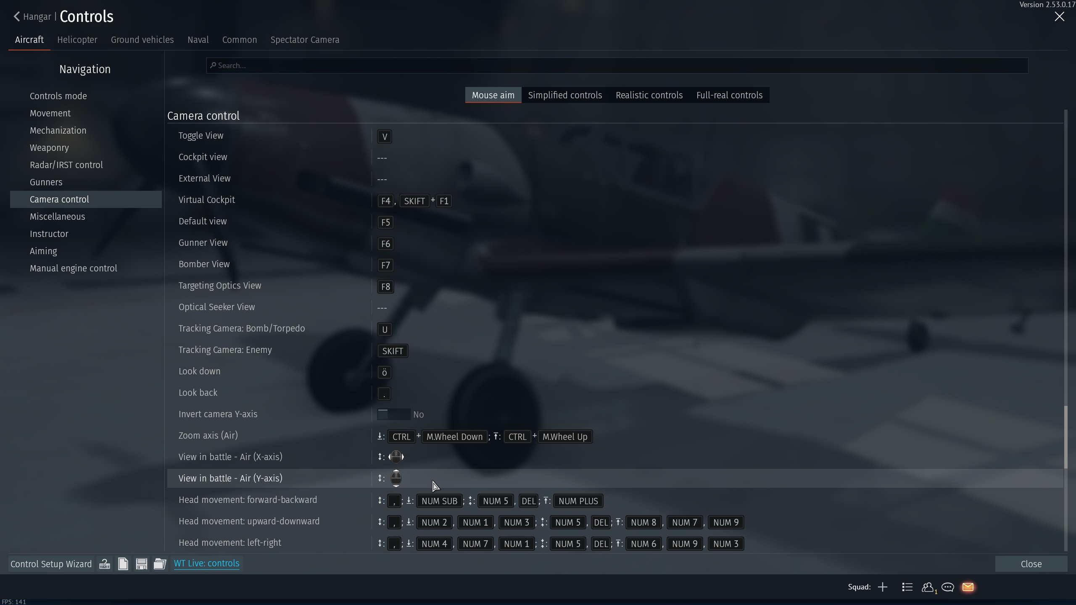This screenshot has width=1076, height=605.
Task: Click the list icon in the bottom bar
Action: click(x=907, y=587)
